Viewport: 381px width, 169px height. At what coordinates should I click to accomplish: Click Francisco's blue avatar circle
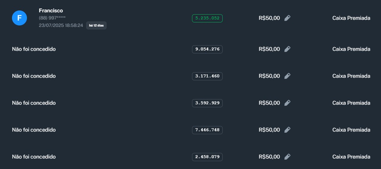(19, 18)
